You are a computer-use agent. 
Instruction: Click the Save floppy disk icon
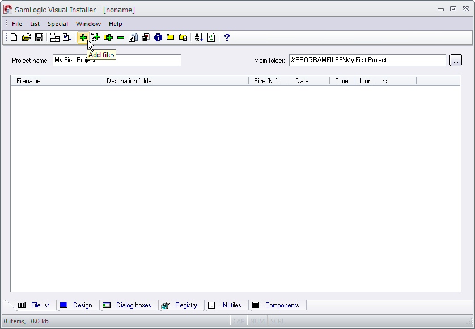[x=39, y=37]
